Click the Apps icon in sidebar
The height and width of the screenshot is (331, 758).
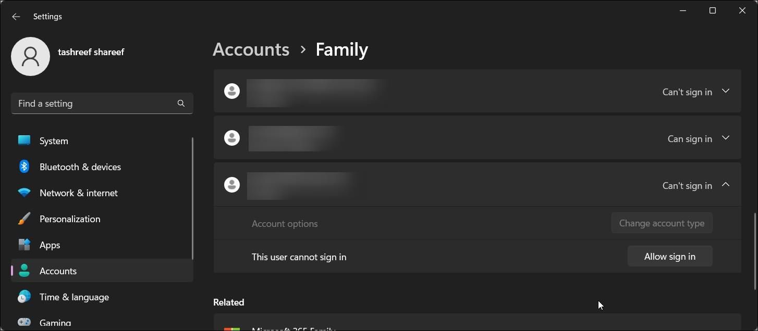(x=24, y=245)
